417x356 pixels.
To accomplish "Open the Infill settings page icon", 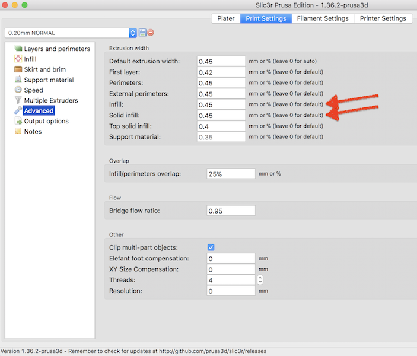I will (18, 59).
